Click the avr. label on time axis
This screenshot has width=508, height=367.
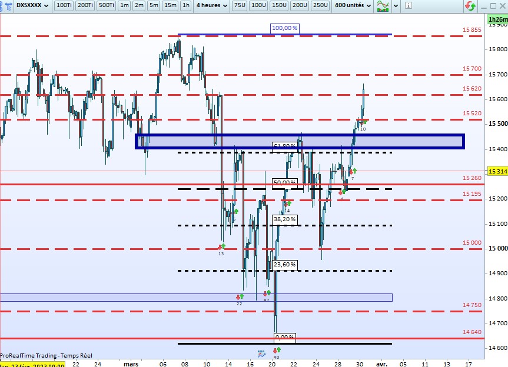coord(381,364)
